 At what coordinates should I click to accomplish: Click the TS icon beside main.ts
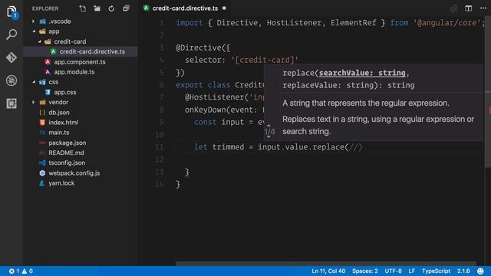pos(42,133)
